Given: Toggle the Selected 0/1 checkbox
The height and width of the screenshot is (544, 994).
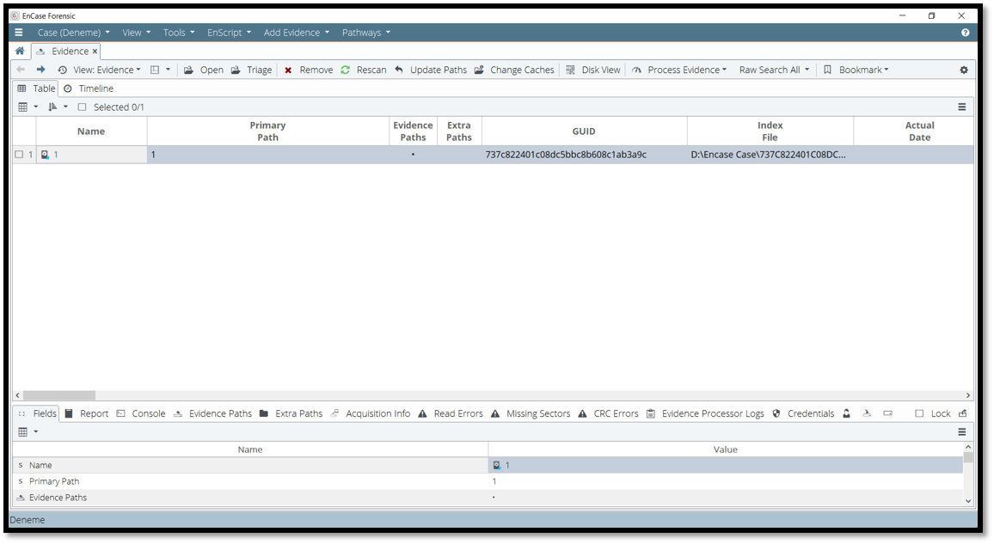Looking at the screenshot, I should coord(83,107).
